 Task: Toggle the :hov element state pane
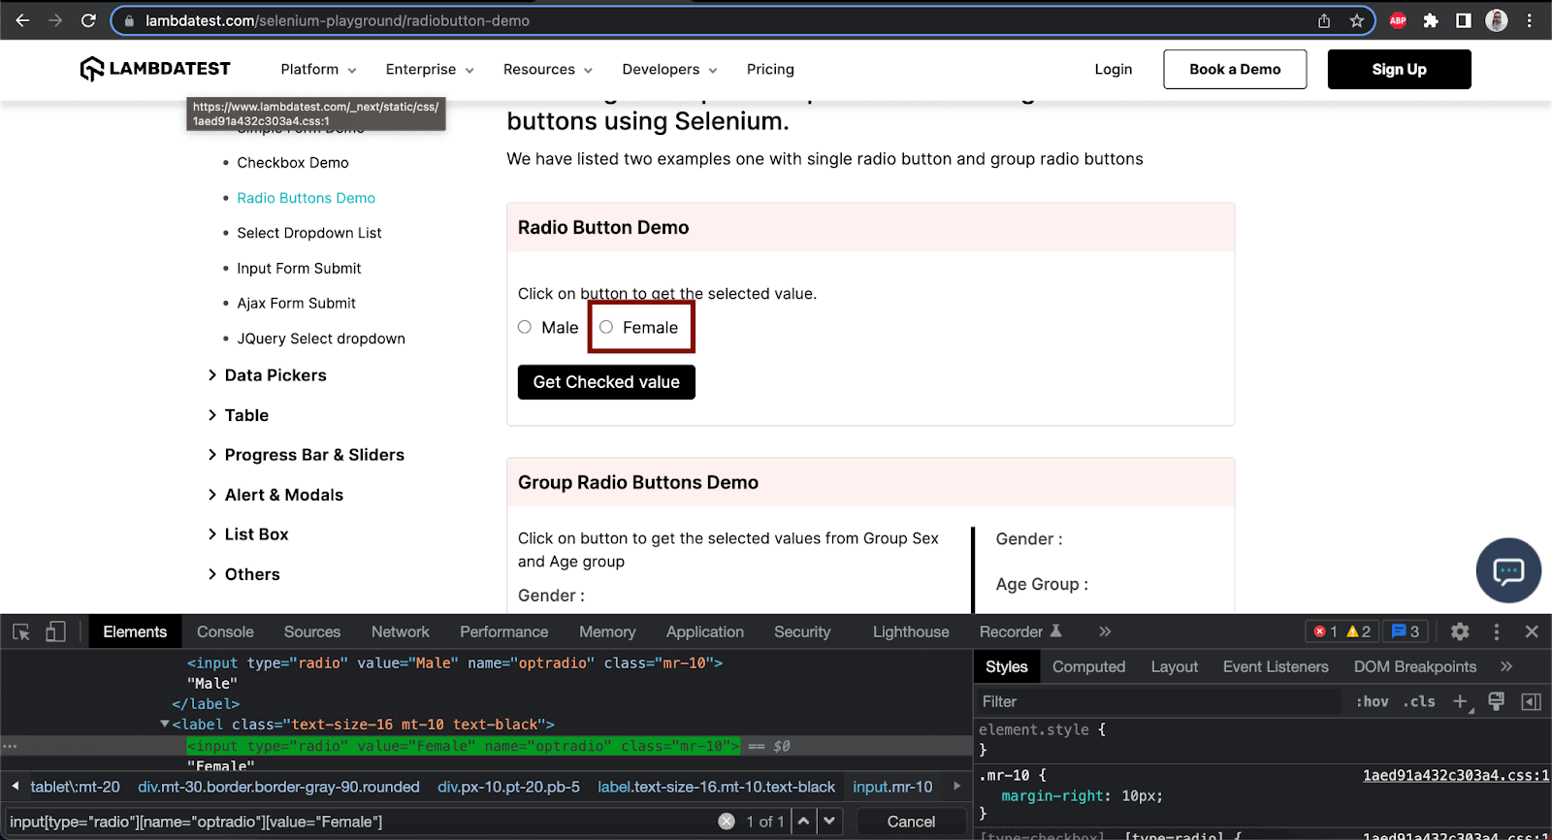point(1373,701)
